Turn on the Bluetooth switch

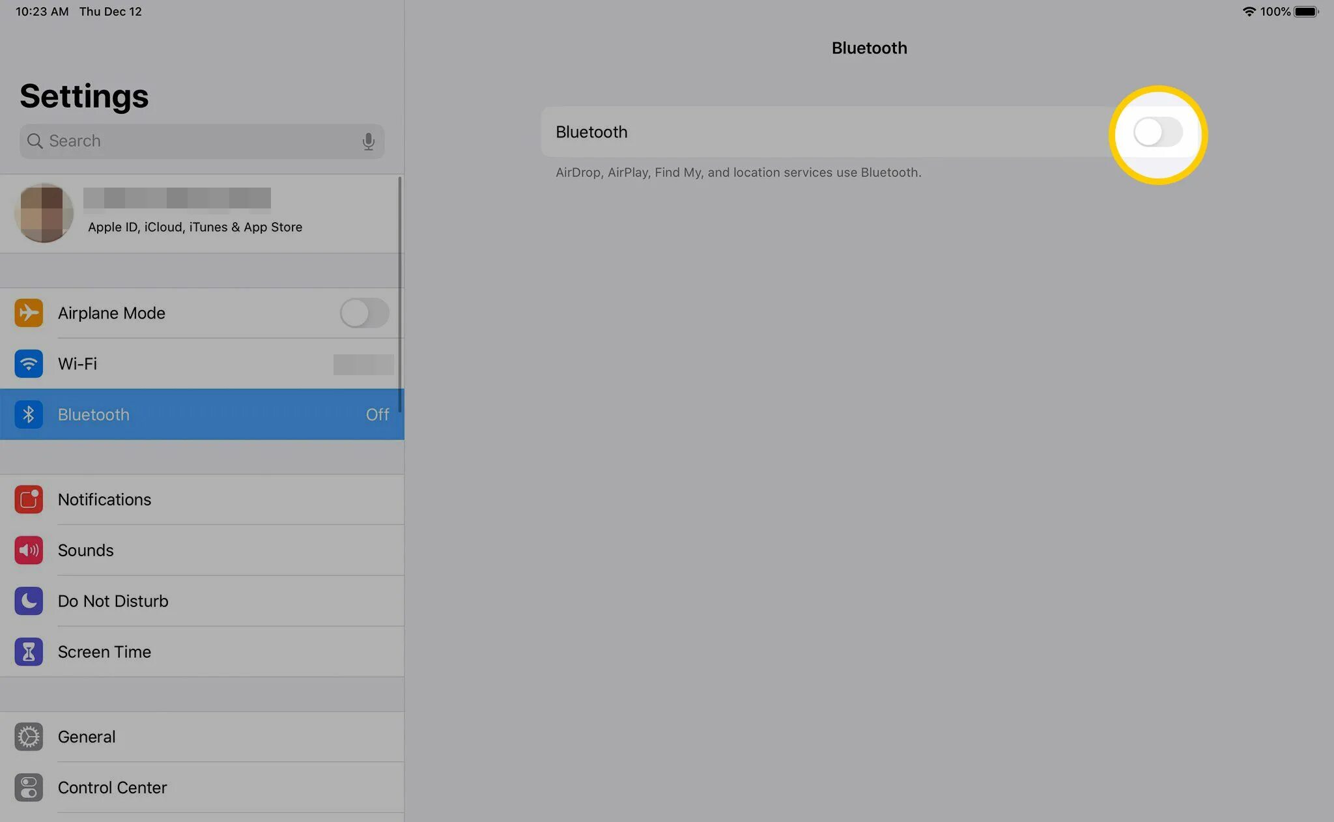[x=1157, y=132]
